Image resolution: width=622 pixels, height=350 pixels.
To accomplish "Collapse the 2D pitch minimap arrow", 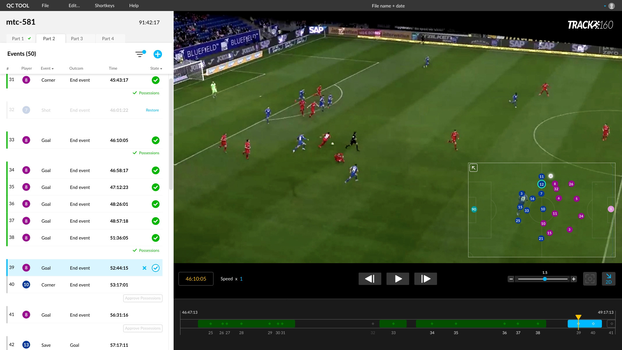I will (x=473, y=168).
